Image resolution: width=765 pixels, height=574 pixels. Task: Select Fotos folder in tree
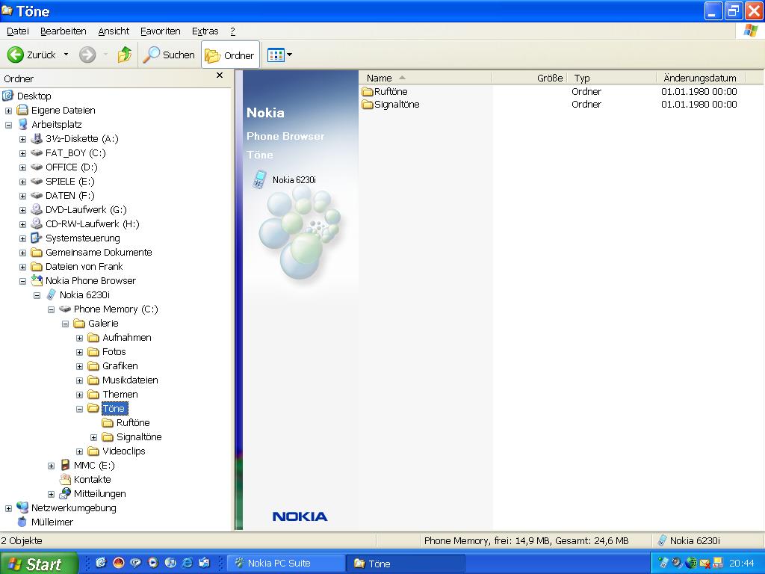pos(114,352)
